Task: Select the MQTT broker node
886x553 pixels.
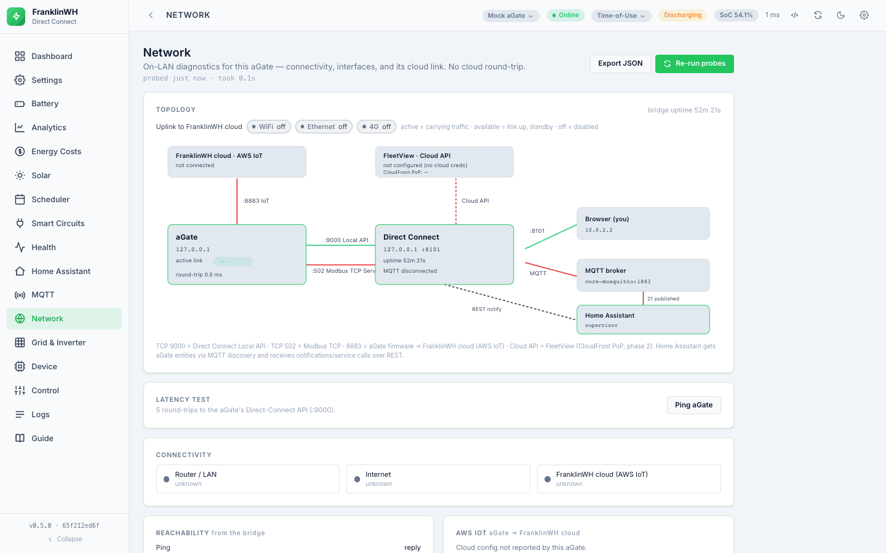Action: (643, 275)
